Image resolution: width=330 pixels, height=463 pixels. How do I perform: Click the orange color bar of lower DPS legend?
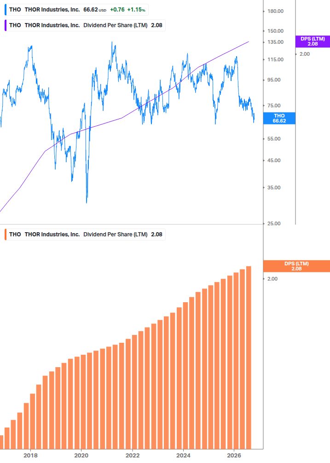pyautogui.click(x=6, y=234)
